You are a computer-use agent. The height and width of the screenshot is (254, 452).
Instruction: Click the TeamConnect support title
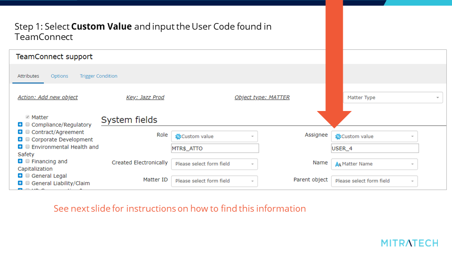(x=54, y=57)
